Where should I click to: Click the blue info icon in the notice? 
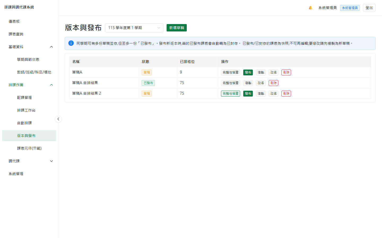click(x=71, y=43)
